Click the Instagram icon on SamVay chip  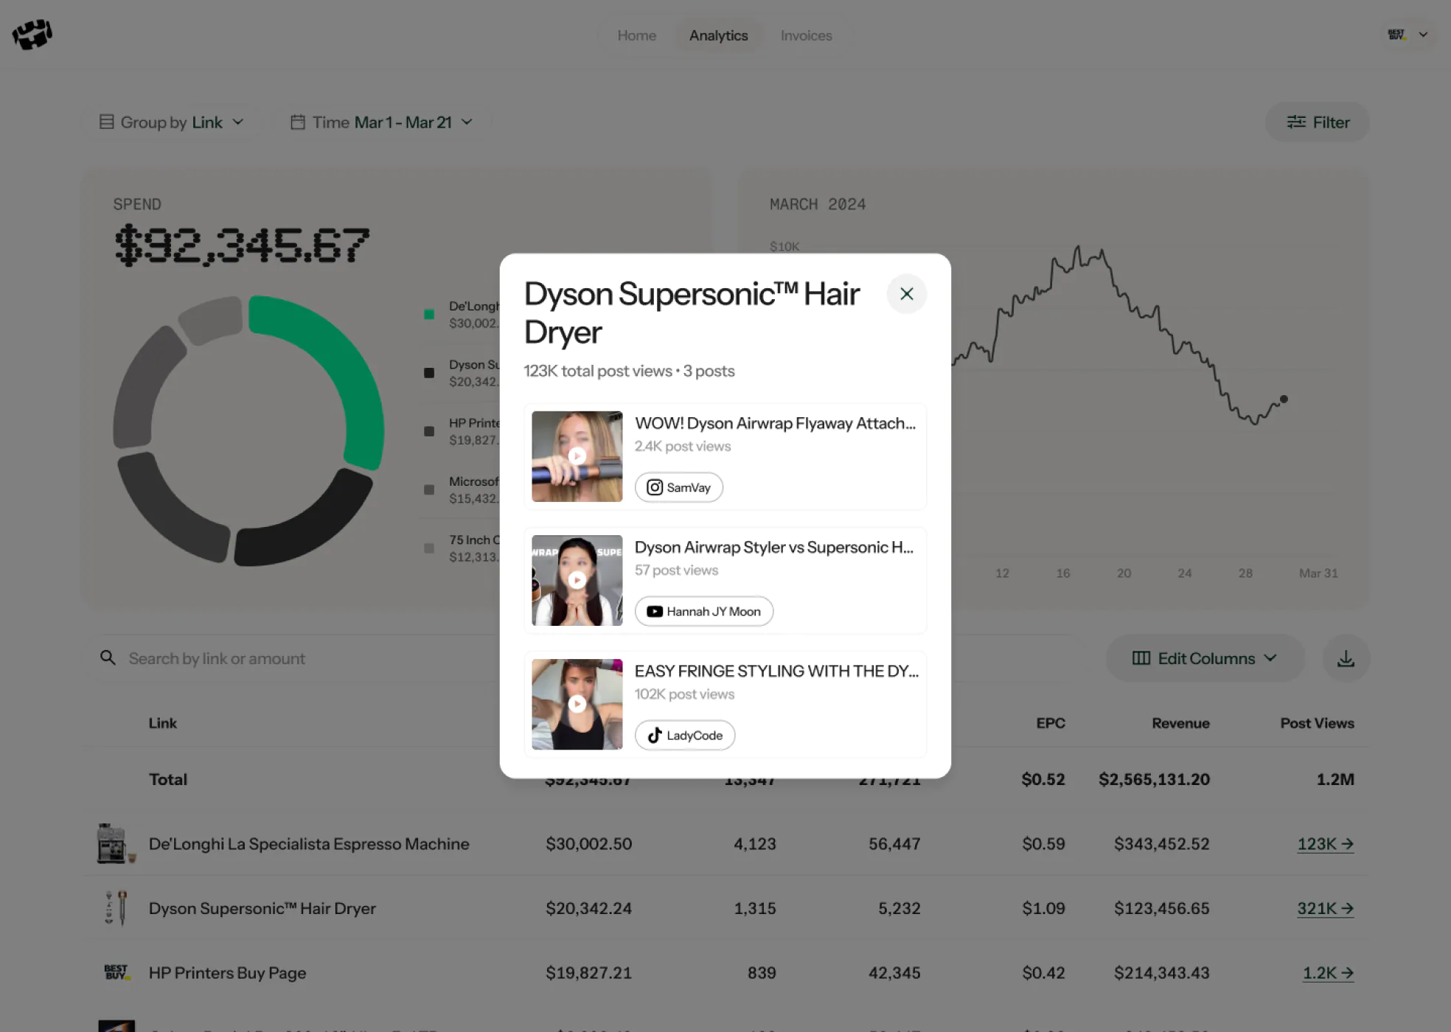tap(654, 487)
